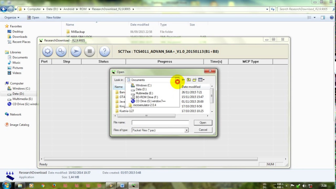Screen dimensions: 336x189
Task: Click the File name input field
Action: [x=160, y=123]
